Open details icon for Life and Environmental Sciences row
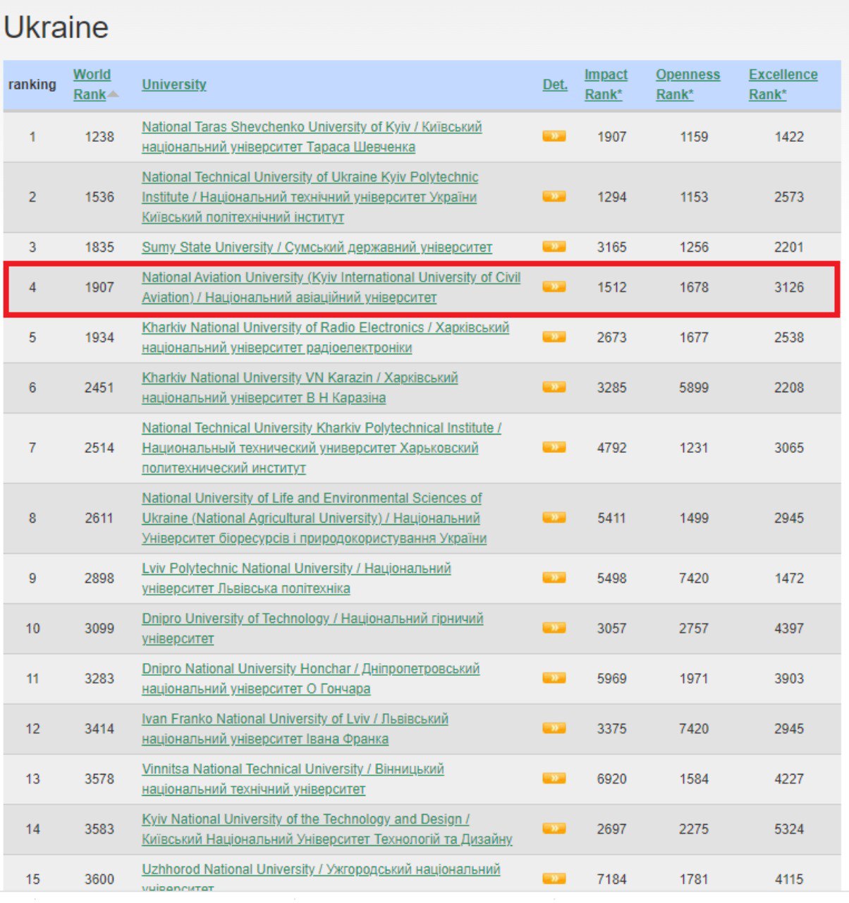849x903 pixels. click(x=554, y=517)
